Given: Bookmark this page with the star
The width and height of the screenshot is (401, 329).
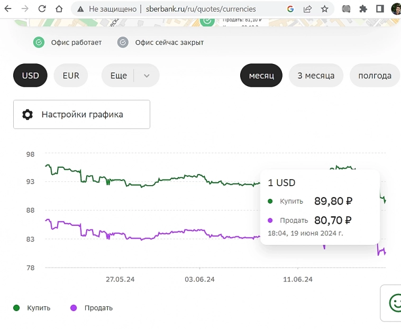Looking at the screenshot, I should pos(324,9).
